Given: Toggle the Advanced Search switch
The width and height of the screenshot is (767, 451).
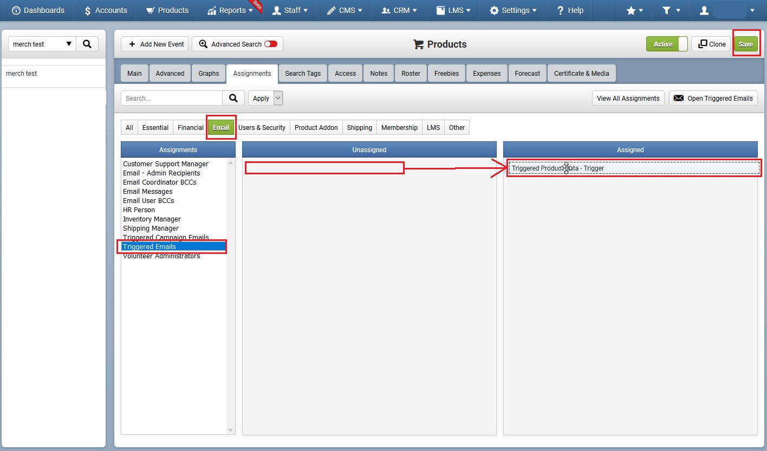Looking at the screenshot, I should coord(270,44).
